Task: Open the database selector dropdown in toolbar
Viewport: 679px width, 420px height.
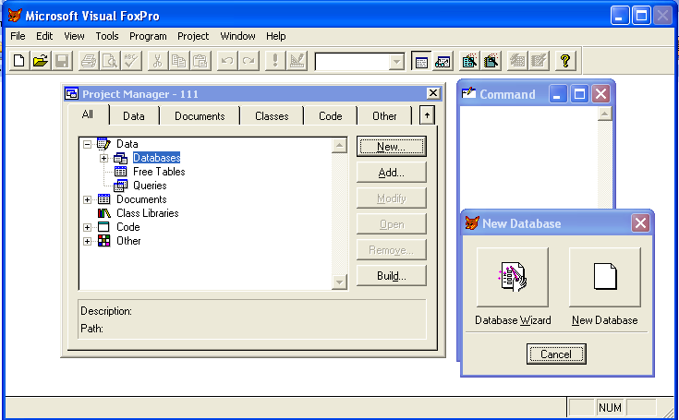Action: [x=396, y=62]
